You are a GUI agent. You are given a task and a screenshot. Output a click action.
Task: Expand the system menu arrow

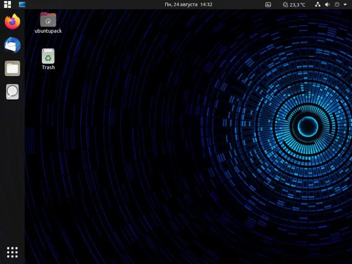[x=345, y=5]
